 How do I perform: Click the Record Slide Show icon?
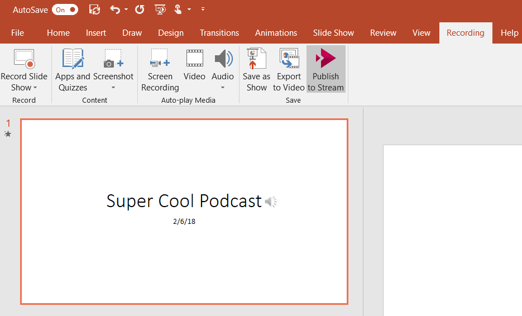point(24,59)
